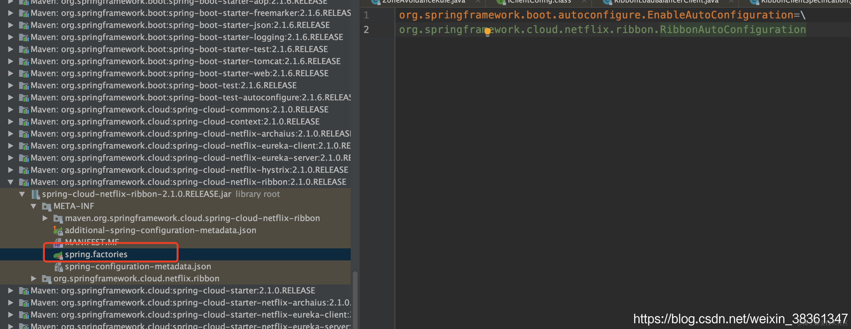This screenshot has width=851, height=329.
Task: Collapse the spring-cloud-netflix-ribbon Maven library
Action: click(x=11, y=182)
